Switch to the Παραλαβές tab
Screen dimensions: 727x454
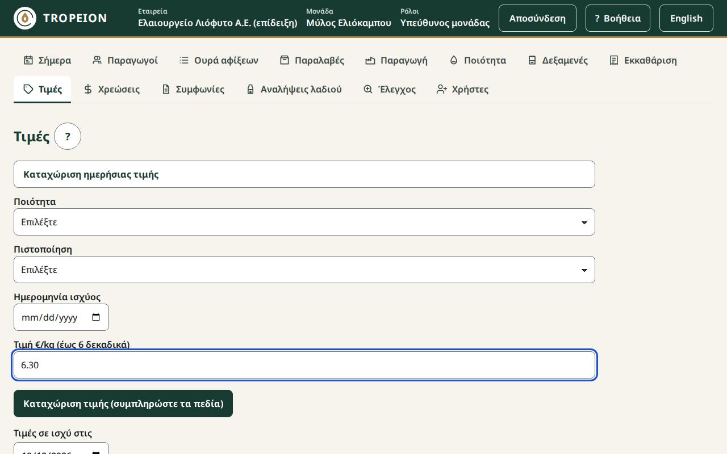pyautogui.click(x=312, y=60)
